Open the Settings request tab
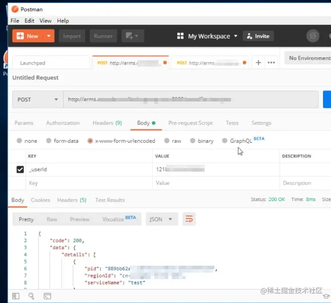Screen dimensions: 331x303 pyautogui.click(x=261, y=123)
